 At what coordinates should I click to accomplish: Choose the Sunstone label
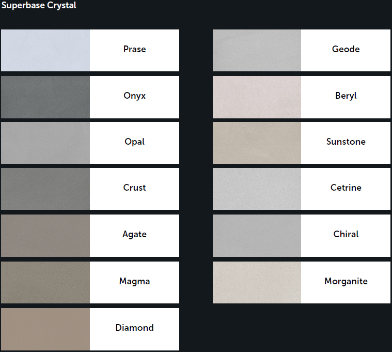click(x=346, y=142)
